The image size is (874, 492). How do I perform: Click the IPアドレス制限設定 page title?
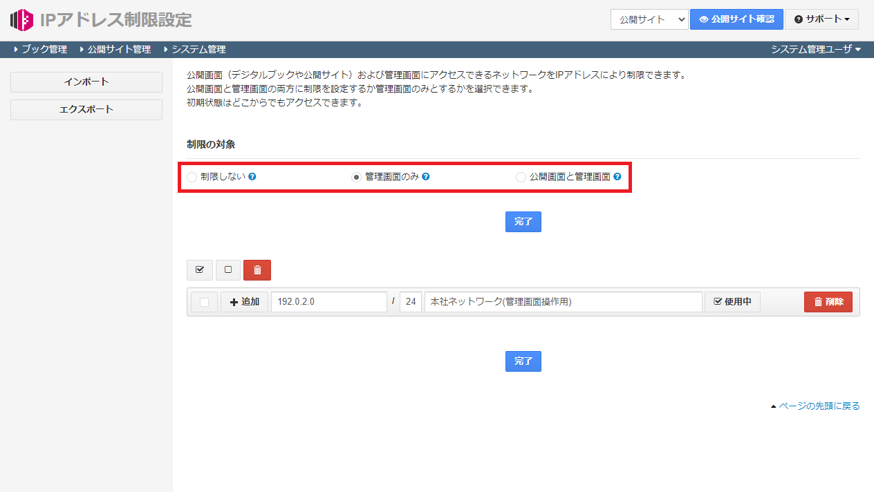click(116, 20)
